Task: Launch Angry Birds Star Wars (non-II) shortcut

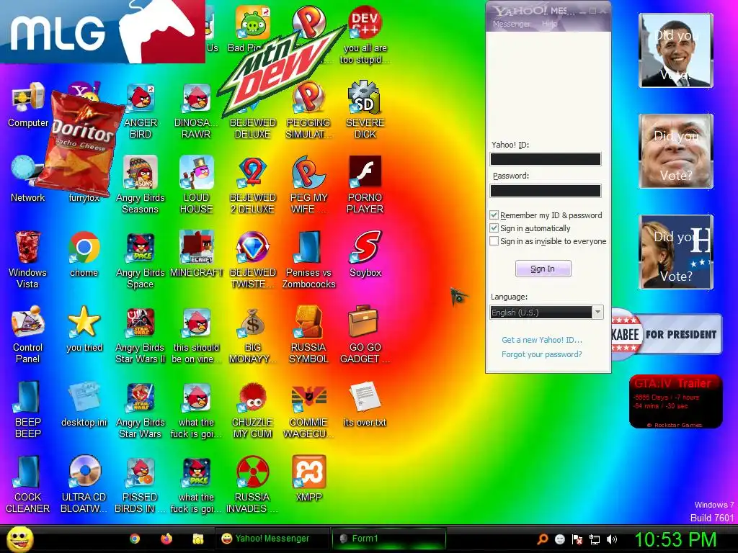Action: pos(141,409)
